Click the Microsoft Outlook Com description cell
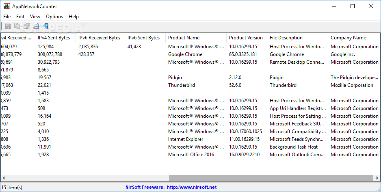Image resolution: width=381 pixels, height=192 pixels. pyautogui.click(x=297, y=155)
